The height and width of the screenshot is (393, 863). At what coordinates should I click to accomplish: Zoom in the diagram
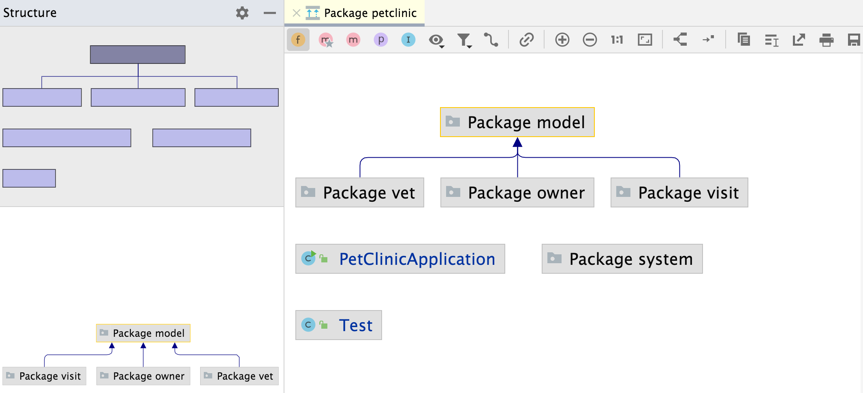pos(562,40)
